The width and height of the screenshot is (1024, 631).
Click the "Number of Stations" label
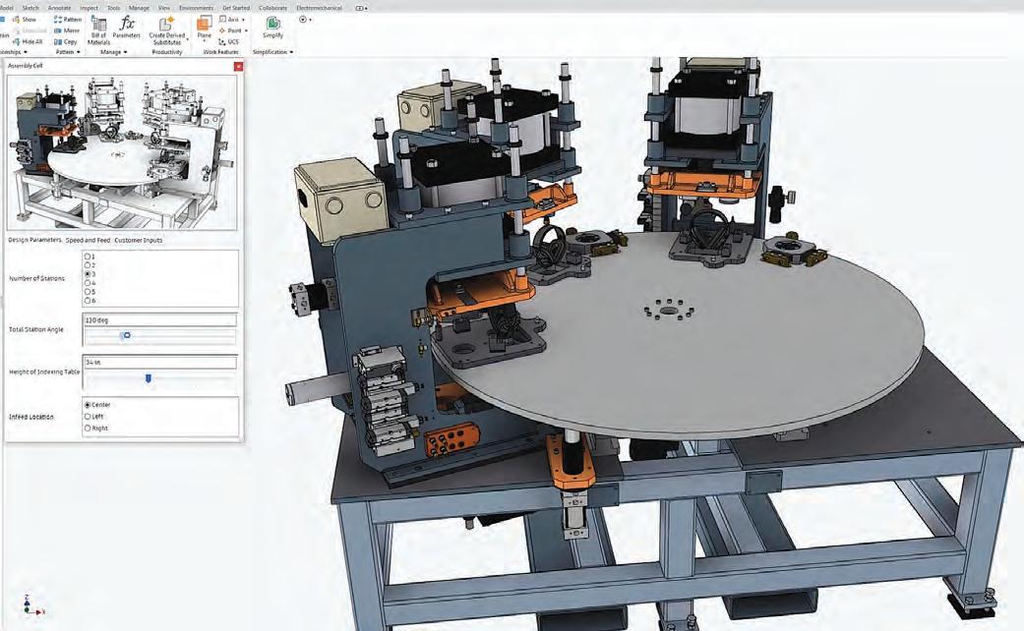click(36, 278)
